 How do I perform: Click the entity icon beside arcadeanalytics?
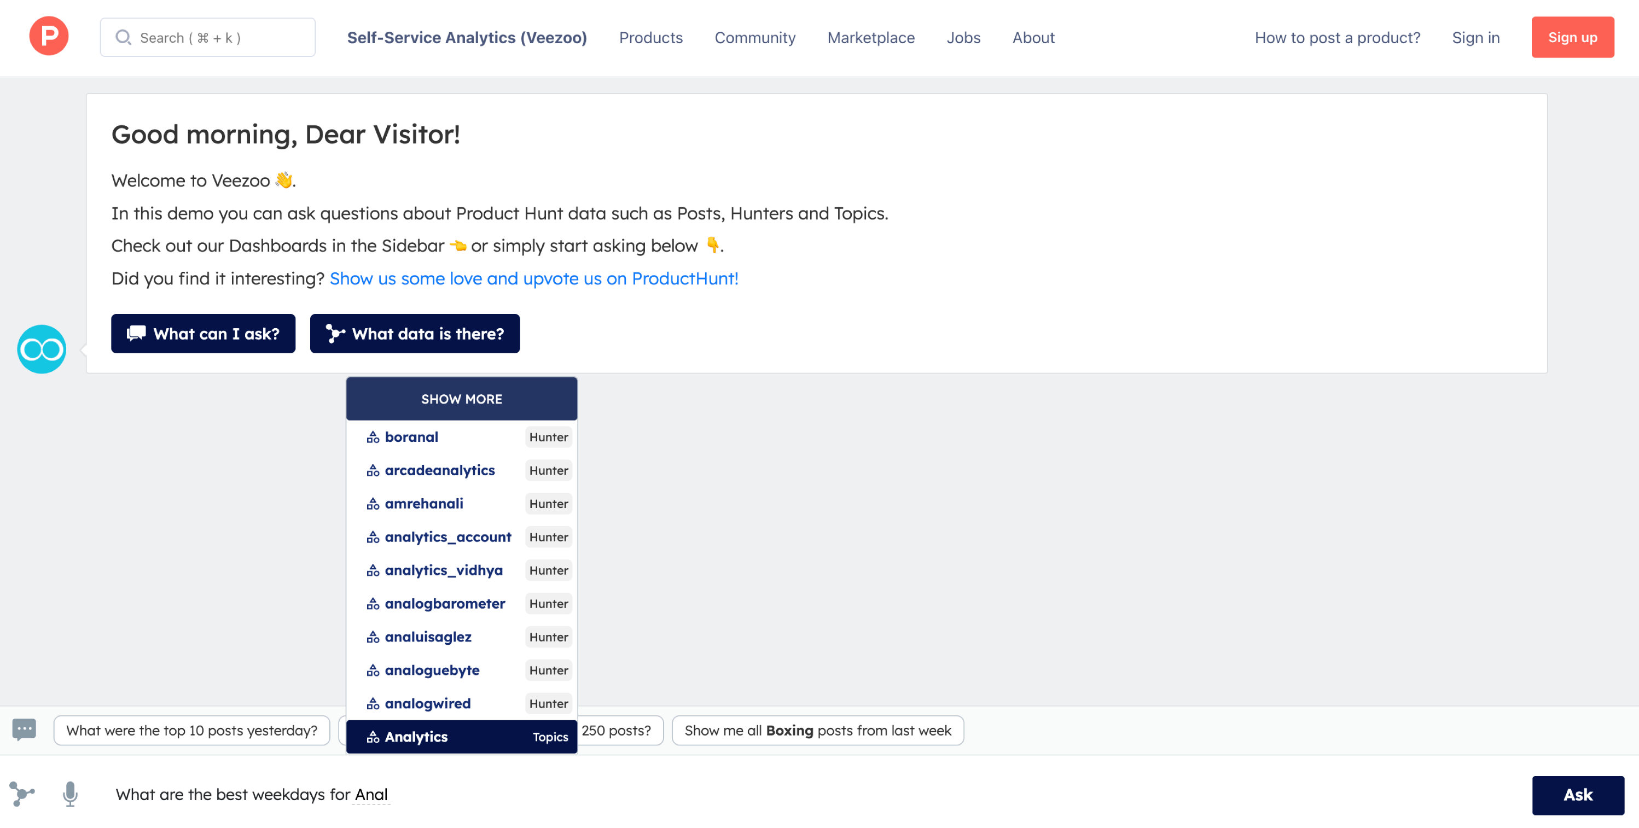point(373,470)
